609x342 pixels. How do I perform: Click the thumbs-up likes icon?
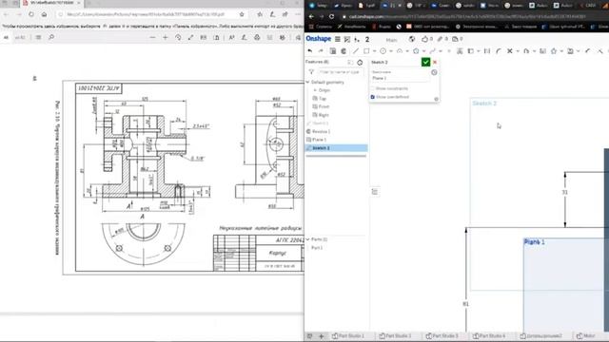coord(424,39)
